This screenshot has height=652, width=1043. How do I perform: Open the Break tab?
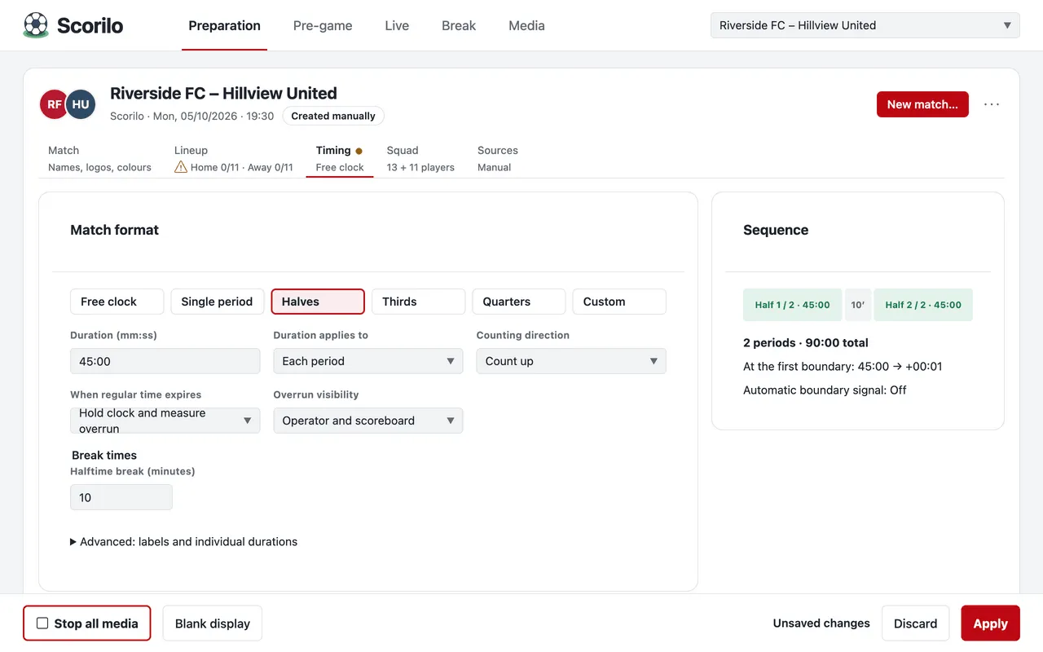point(459,25)
